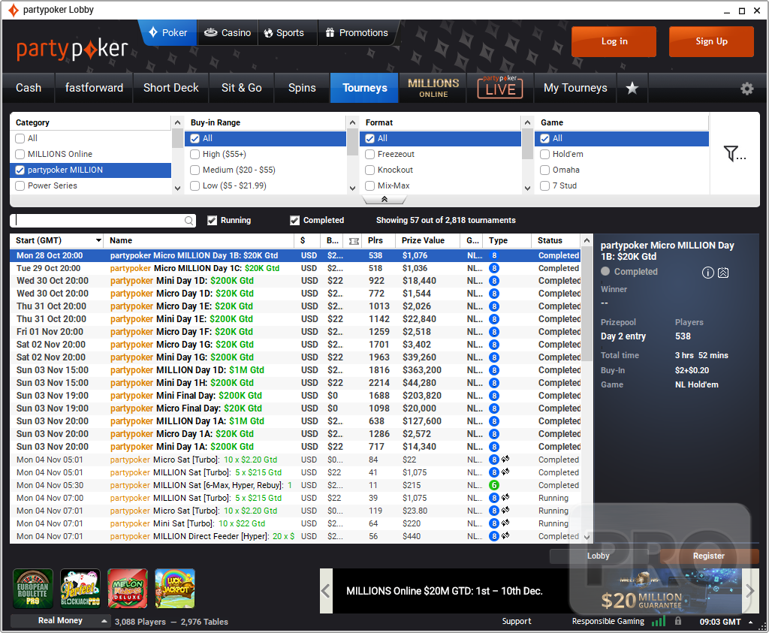Click the partypoker logo
Image resolution: width=769 pixels, height=633 pixels.
(x=72, y=49)
